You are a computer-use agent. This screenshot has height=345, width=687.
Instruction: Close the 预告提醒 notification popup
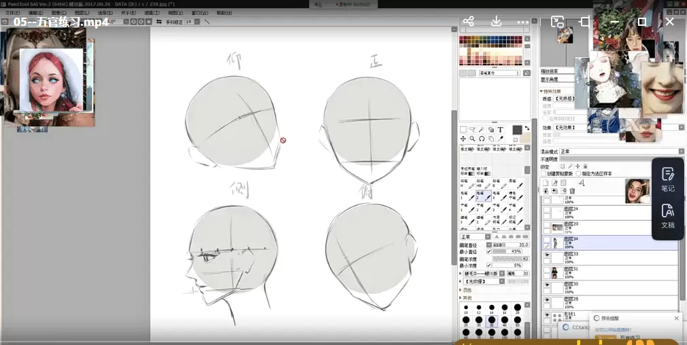tap(676, 318)
